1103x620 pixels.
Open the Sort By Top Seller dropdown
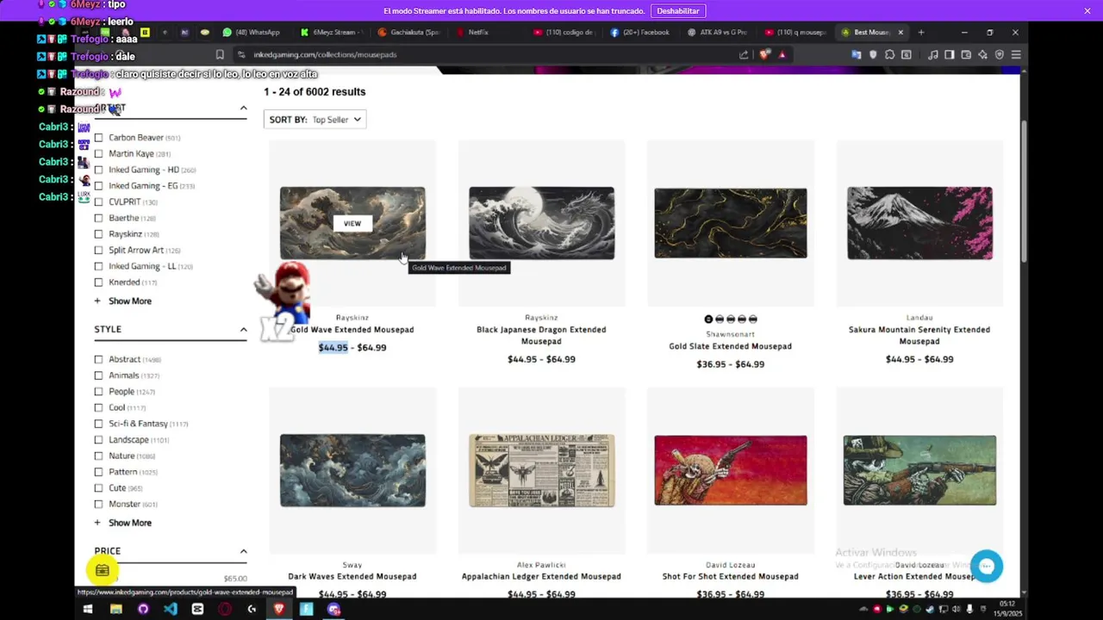[315, 120]
